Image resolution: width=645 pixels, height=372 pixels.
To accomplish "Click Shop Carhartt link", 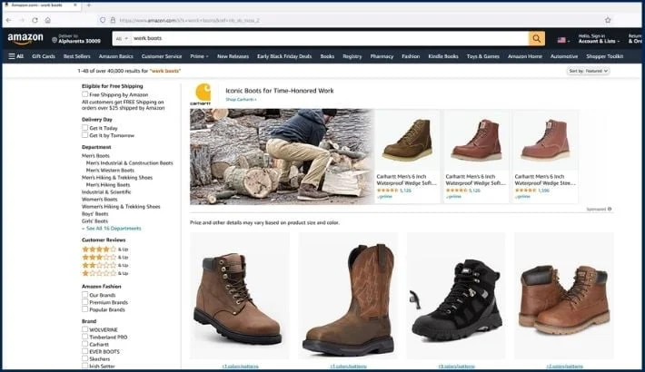I will [241, 100].
